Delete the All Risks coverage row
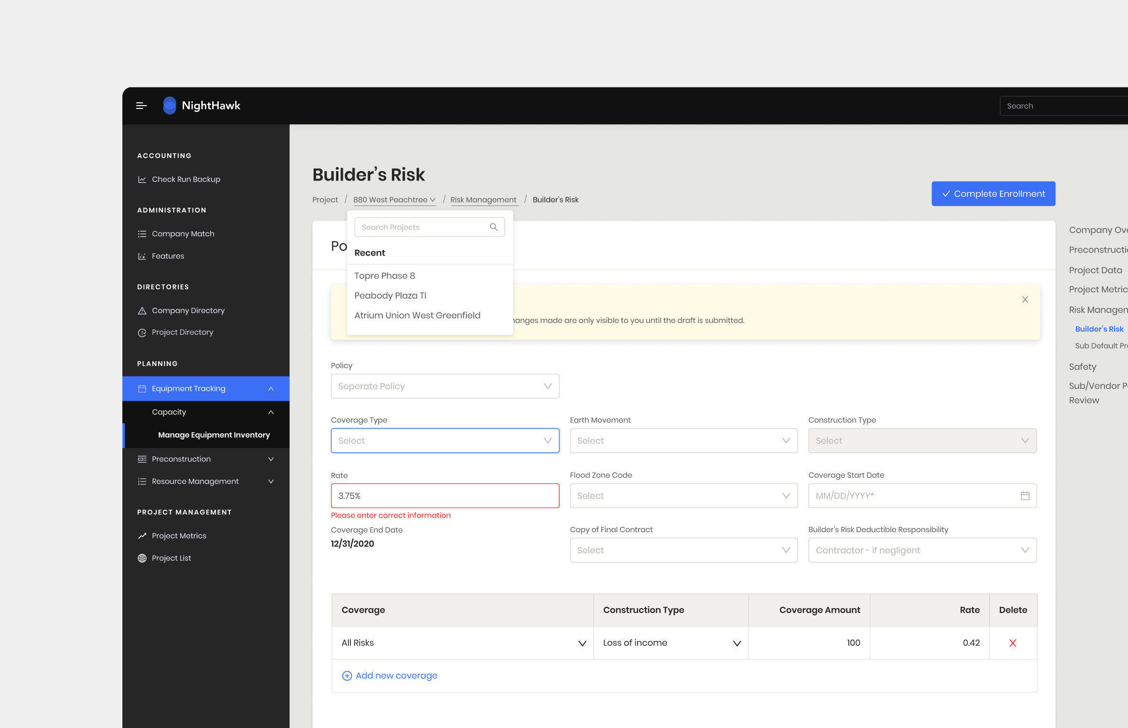The width and height of the screenshot is (1128, 728). [x=1012, y=643]
